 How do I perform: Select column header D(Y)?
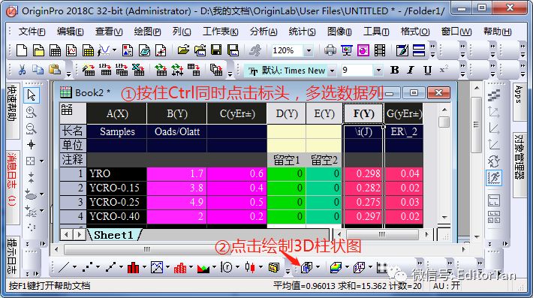(287, 113)
